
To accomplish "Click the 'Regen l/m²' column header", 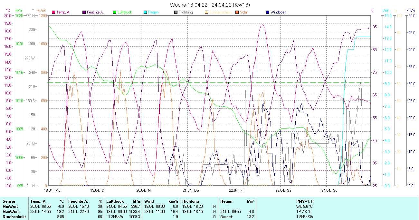I will click(237, 201).
